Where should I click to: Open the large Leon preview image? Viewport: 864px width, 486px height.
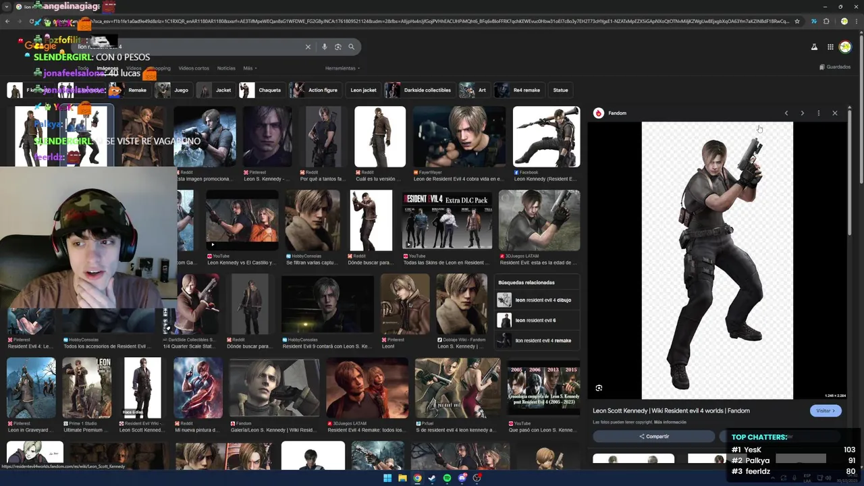[717, 261]
